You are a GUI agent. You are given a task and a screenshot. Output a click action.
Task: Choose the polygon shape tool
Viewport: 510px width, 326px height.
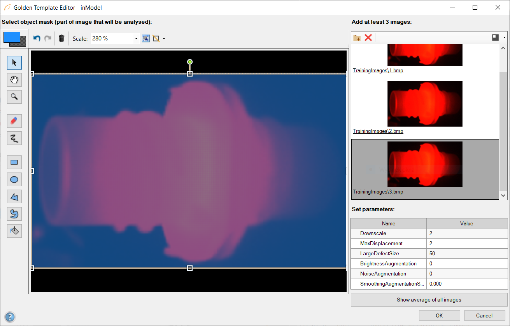(14, 197)
